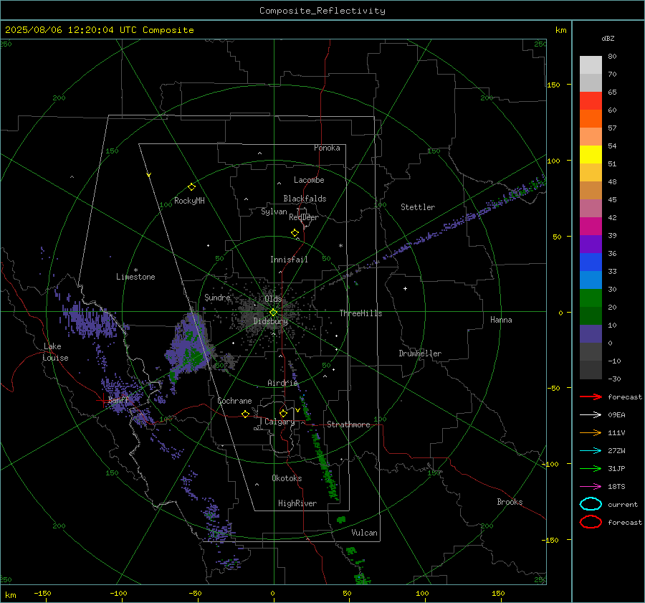The width and height of the screenshot is (645, 603).
Task: Click the RockyMH station label
Action: 189,201
